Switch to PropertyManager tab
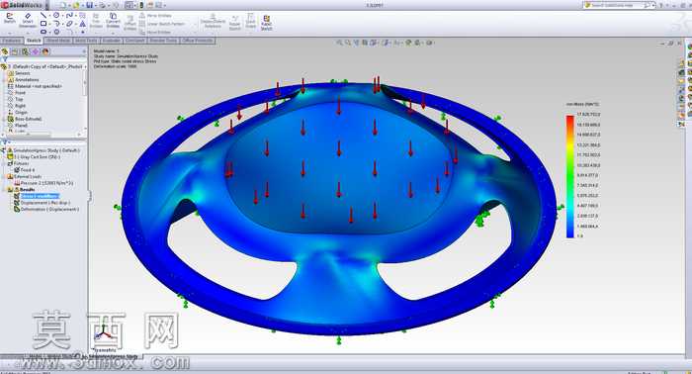Viewport: 692px width, 374px height. point(15,51)
